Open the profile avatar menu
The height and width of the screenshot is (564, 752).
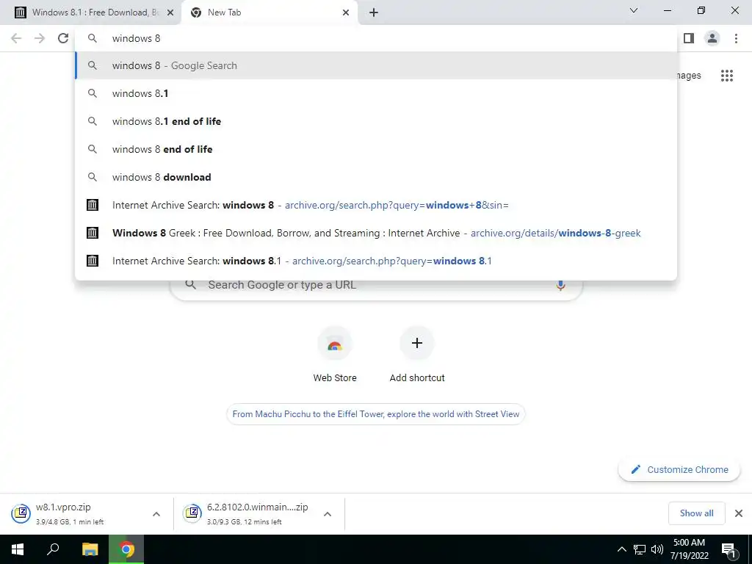click(712, 38)
